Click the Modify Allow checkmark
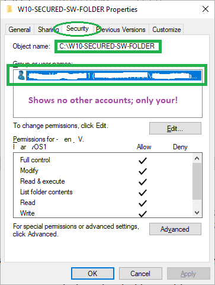 click(x=143, y=171)
